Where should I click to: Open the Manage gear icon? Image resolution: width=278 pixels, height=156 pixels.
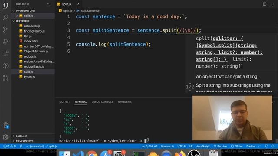pos(6,137)
